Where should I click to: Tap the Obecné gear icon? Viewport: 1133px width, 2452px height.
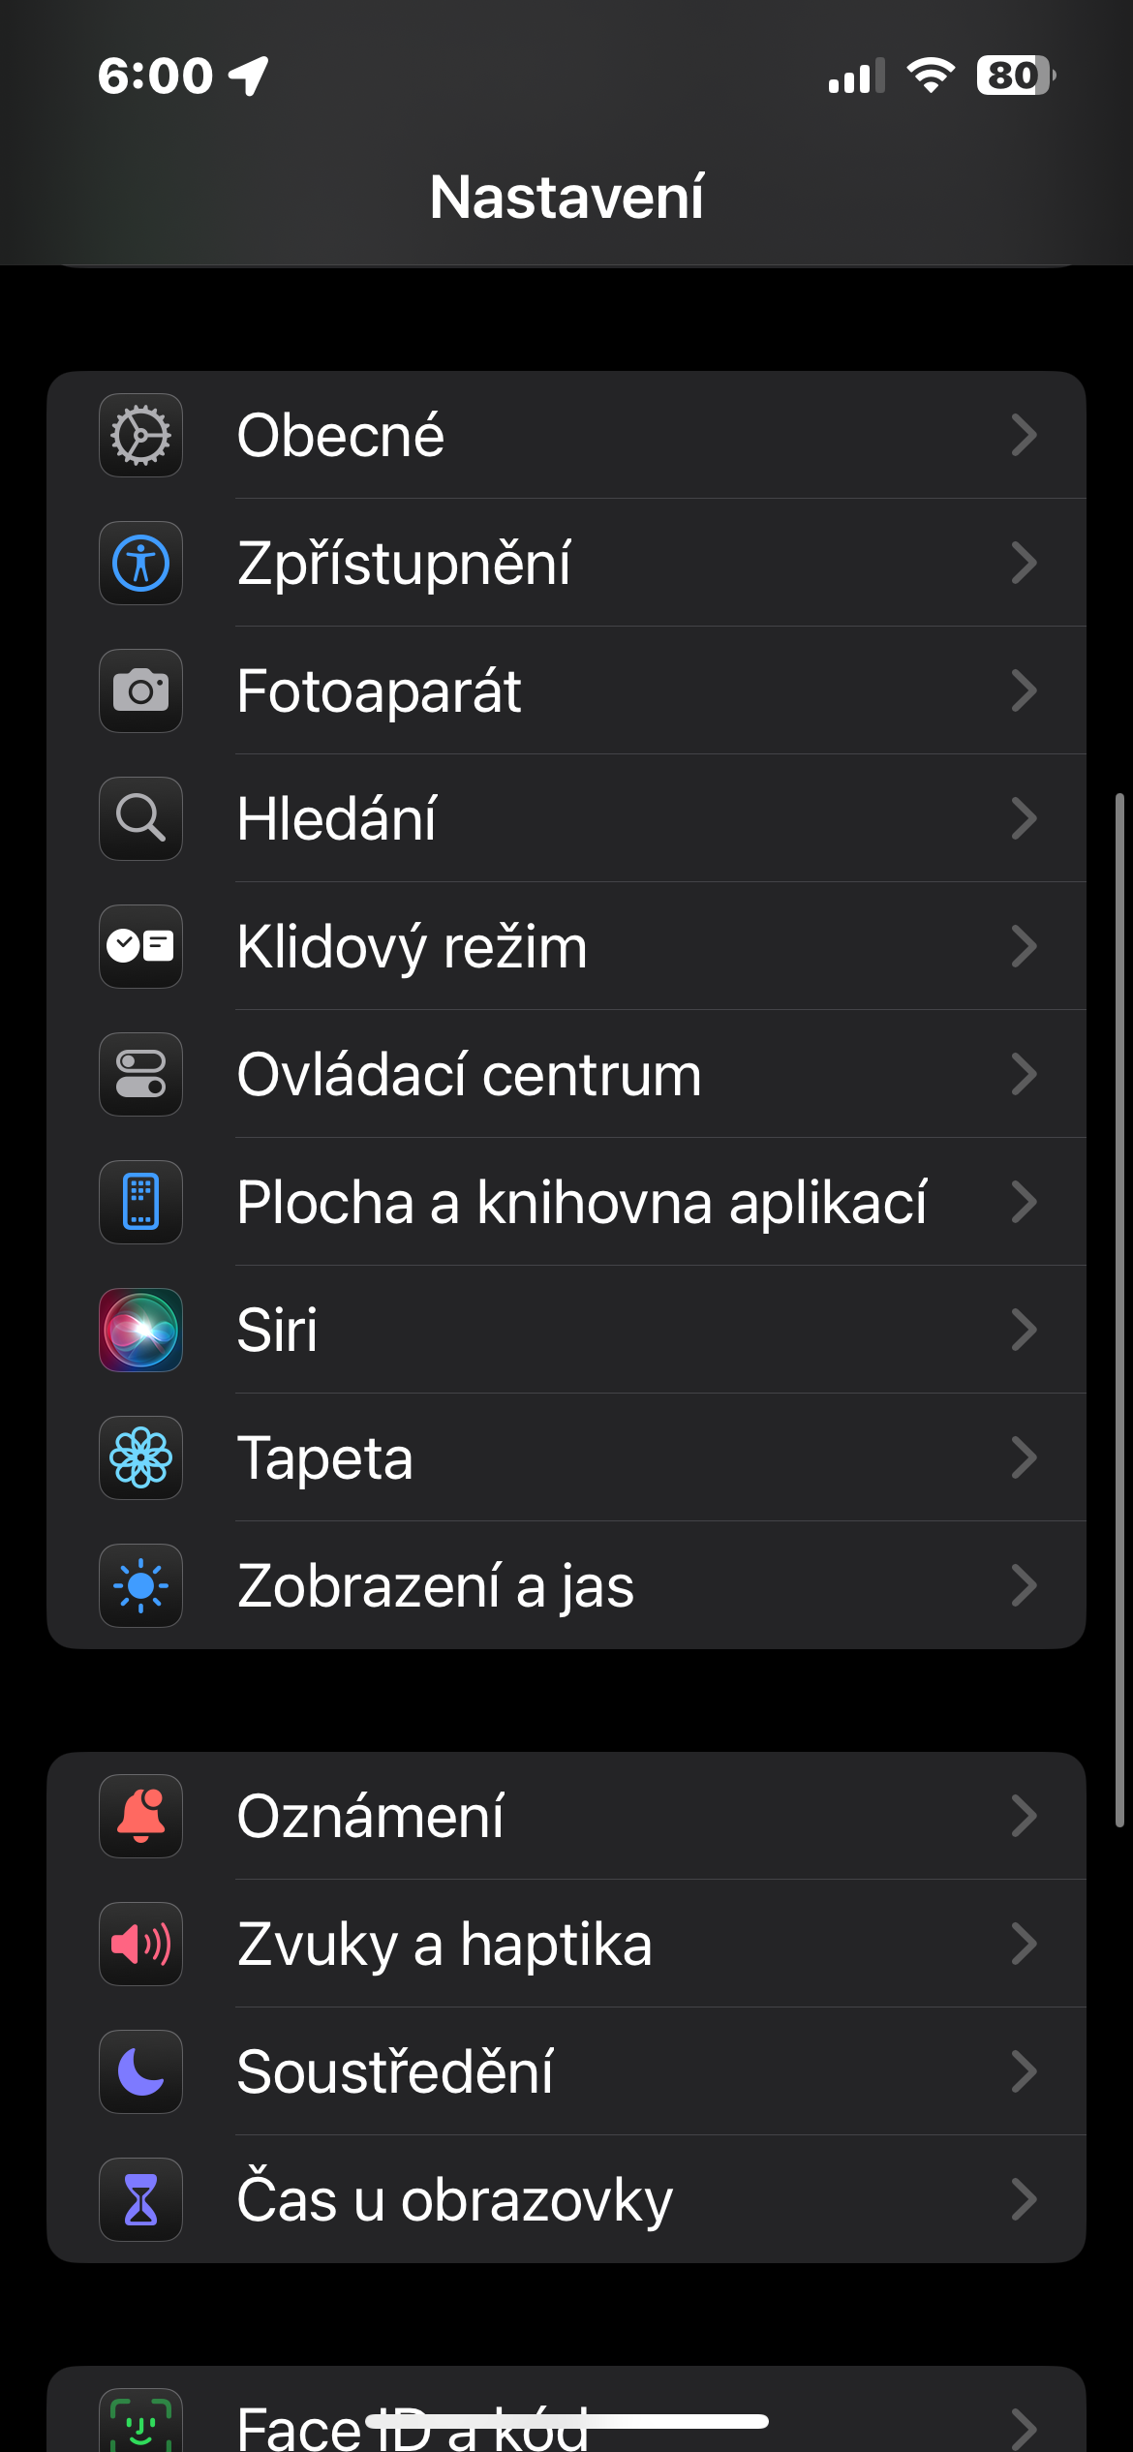[141, 436]
